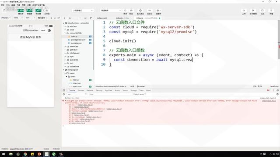This screenshot has height=157, width=280.
Task: Open the simulate operation dropdown
Action: point(42,18)
